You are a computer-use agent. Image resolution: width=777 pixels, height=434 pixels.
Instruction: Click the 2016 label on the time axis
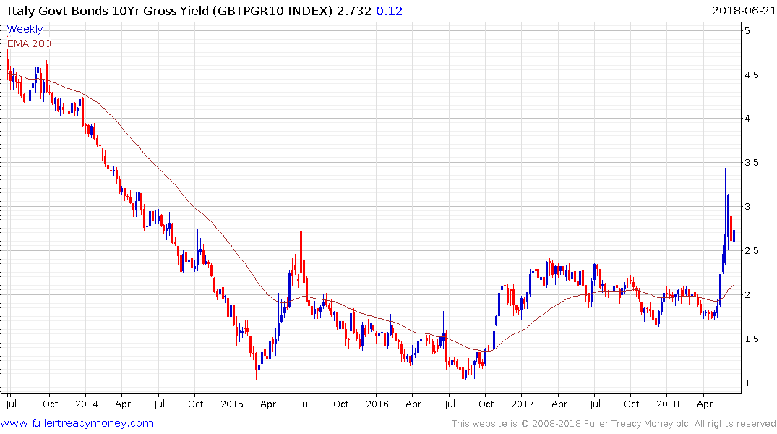pos(377,404)
